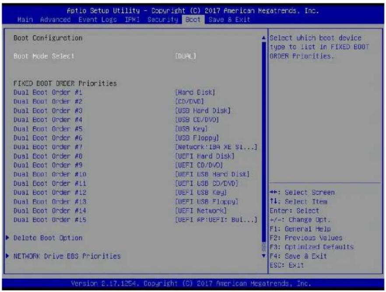Select the Dual Boot Order #12 label
The image size is (386, 292).
click(x=50, y=192)
